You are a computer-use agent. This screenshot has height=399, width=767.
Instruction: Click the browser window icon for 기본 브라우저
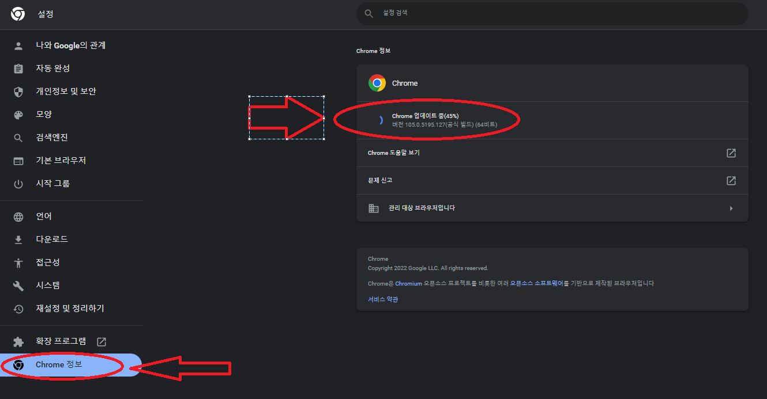pos(18,161)
